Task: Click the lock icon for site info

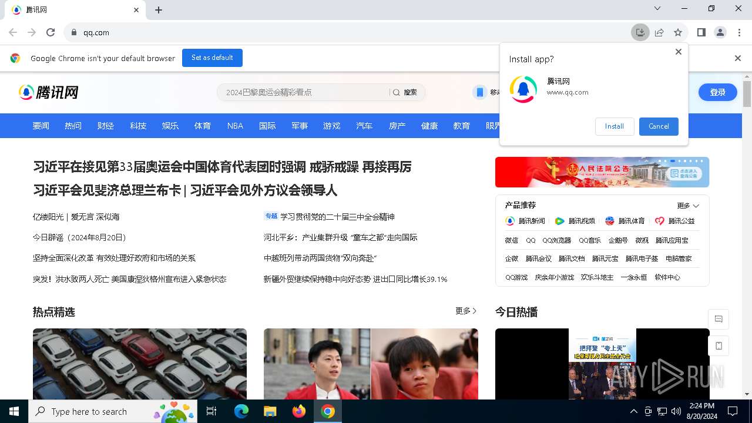Action: point(74,32)
